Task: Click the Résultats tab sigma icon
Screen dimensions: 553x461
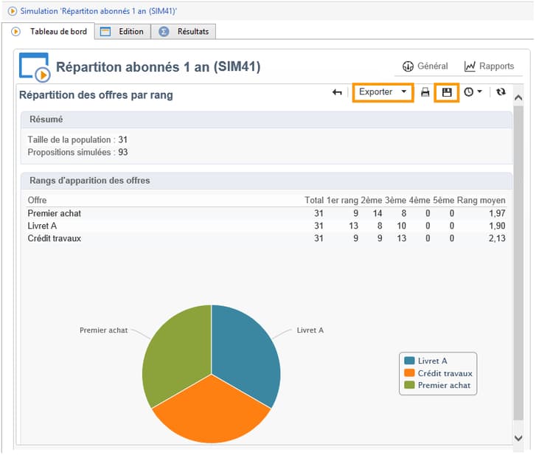Action: [x=164, y=32]
